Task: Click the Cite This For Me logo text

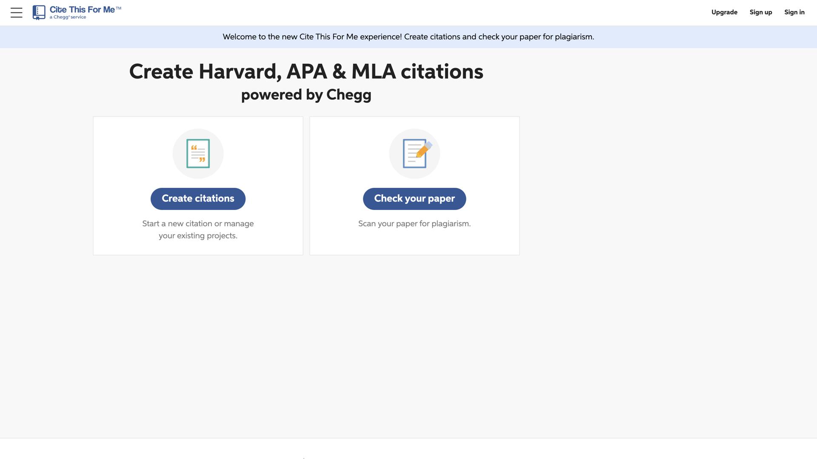Action: [x=82, y=10]
